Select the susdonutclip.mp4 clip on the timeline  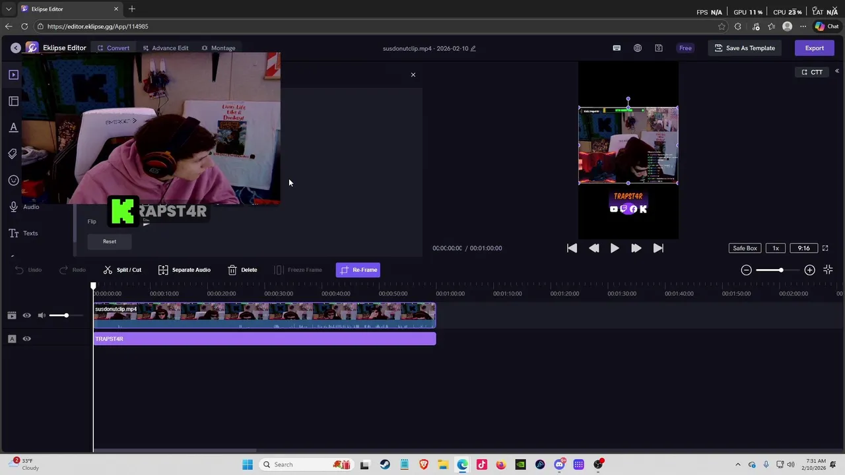pos(265,315)
